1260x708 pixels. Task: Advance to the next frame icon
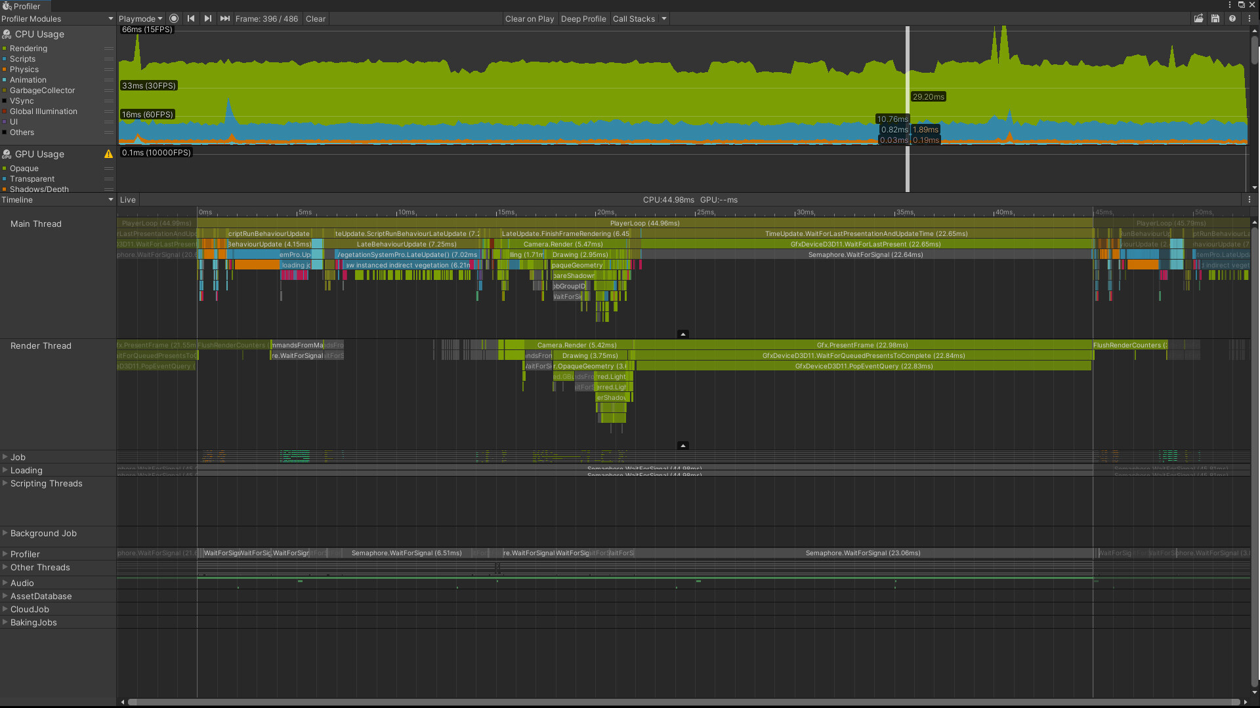pos(208,18)
